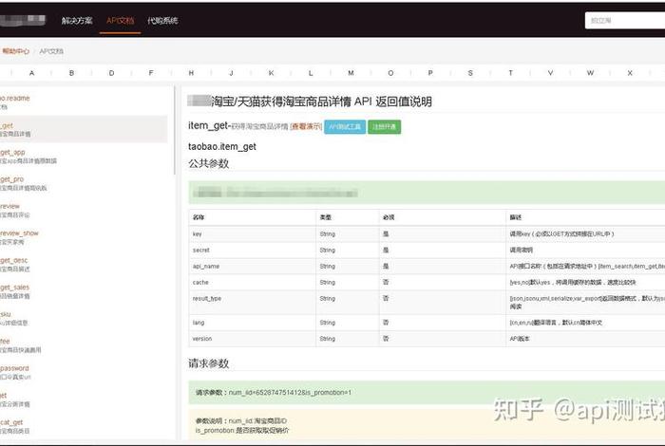Open get_desc sidebar API entry

coord(13,260)
